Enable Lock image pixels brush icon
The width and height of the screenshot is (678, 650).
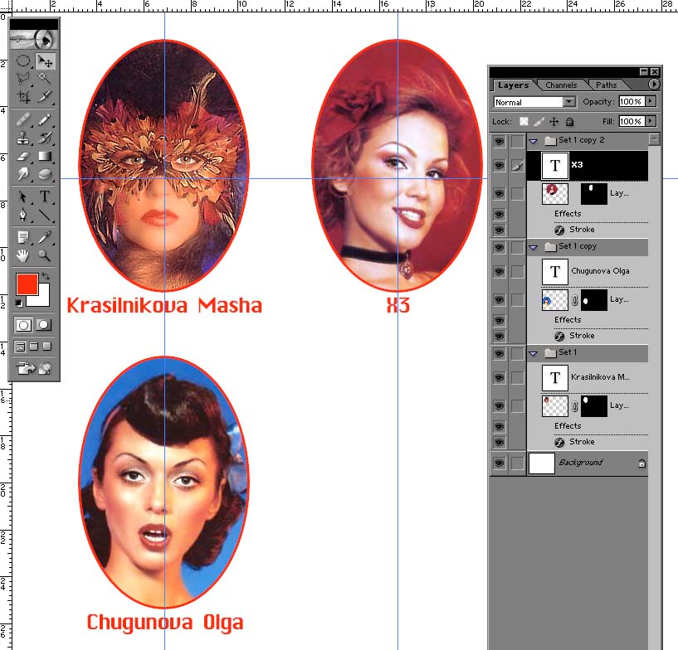click(539, 121)
